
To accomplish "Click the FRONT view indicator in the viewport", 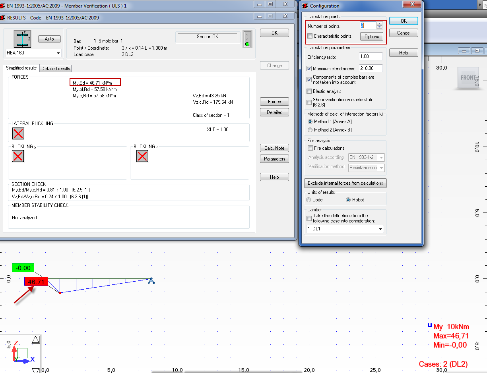I will tap(468, 78).
